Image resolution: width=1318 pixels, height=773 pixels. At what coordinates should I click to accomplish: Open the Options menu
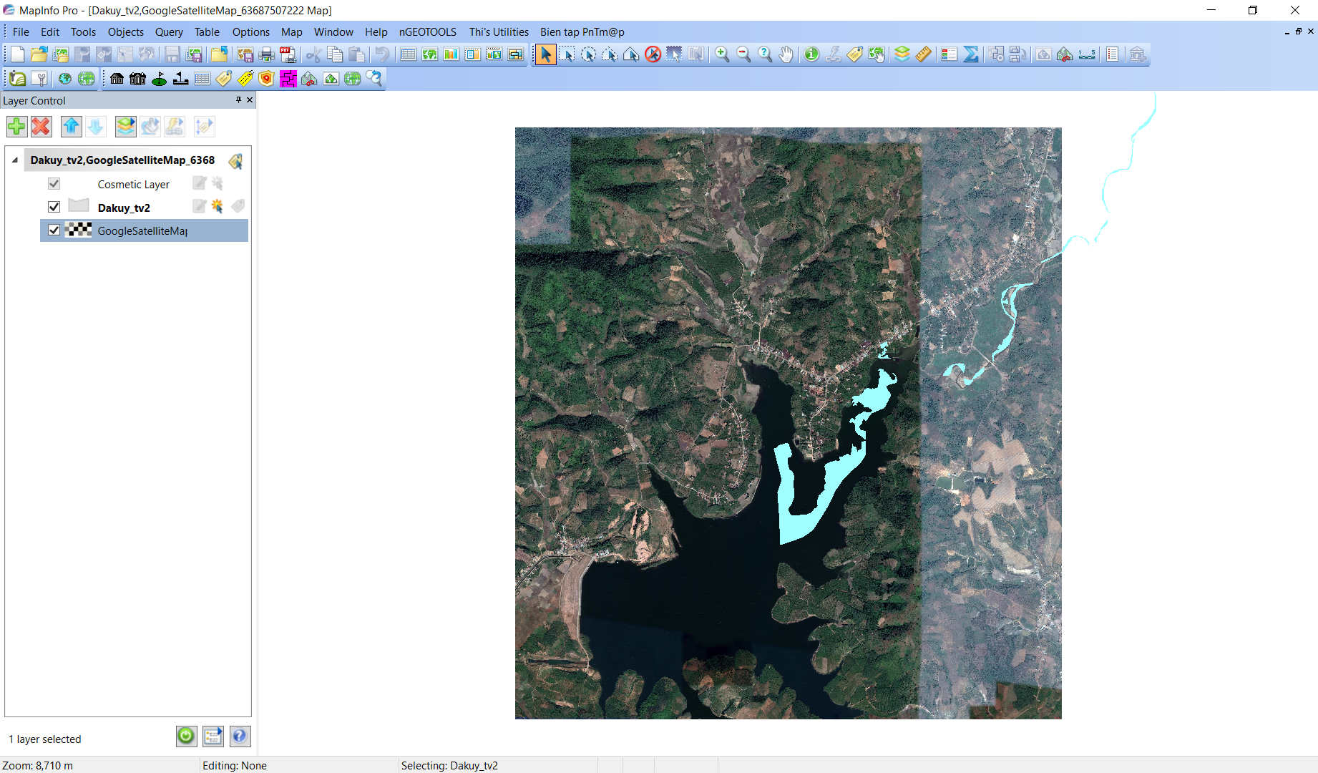(251, 32)
